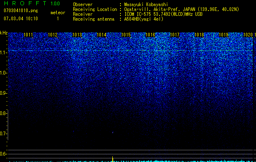Click time marker 1012

pyautogui.click(x=53, y=35)
